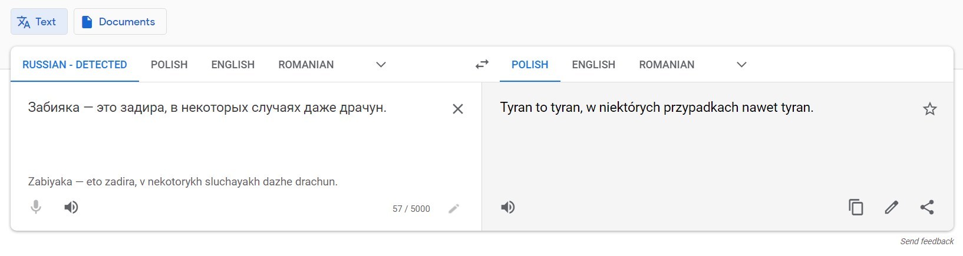Choose Romanian as target language
This screenshot has height=256, width=963.
point(667,64)
